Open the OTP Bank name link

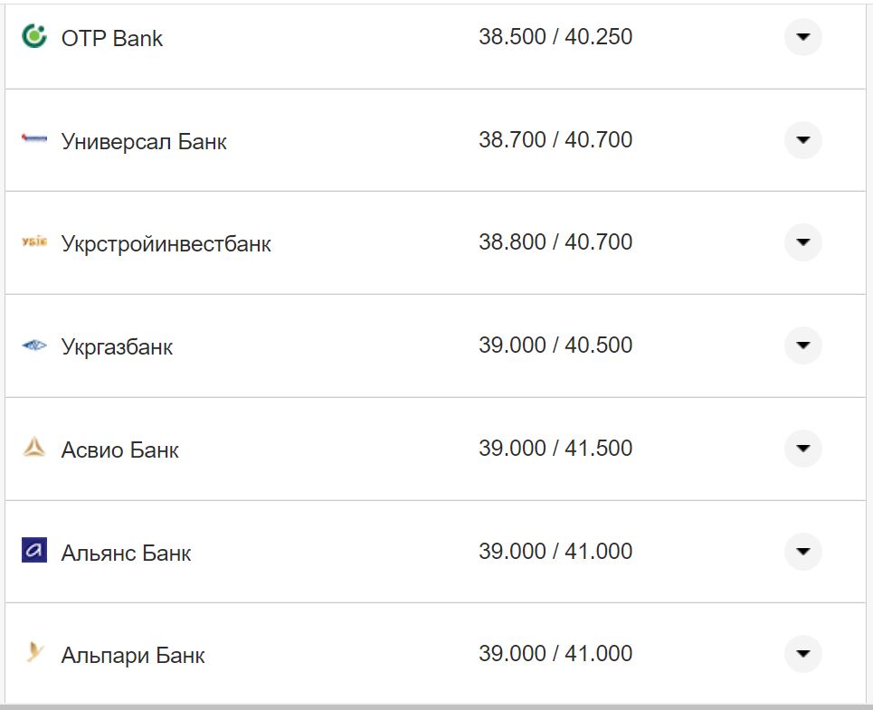click(112, 39)
